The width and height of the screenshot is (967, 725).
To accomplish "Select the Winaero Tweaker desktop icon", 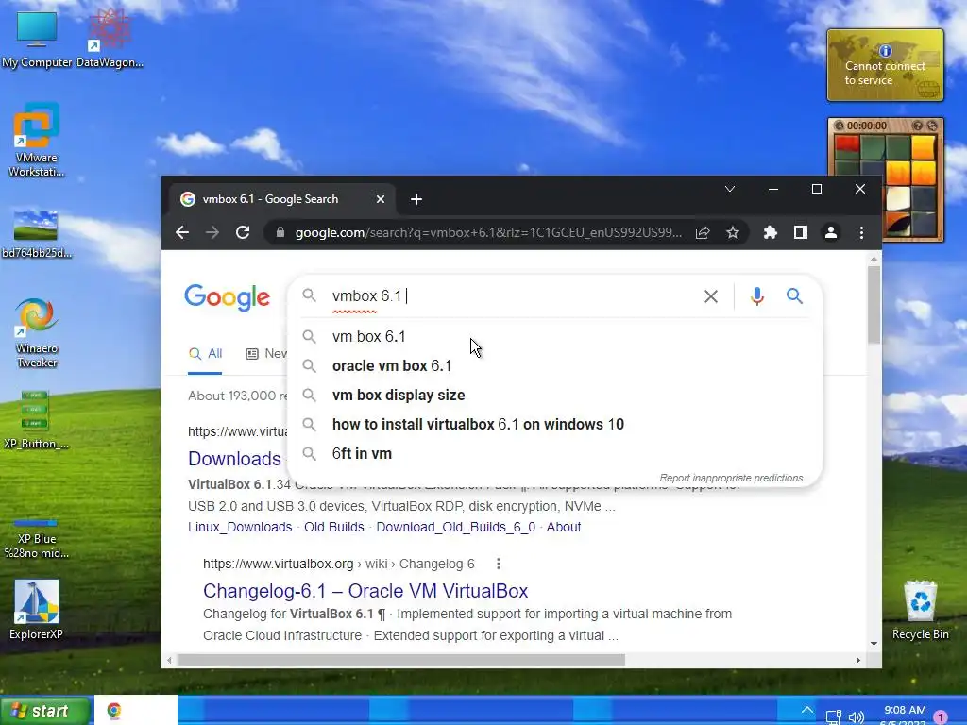I will [37, 333].
